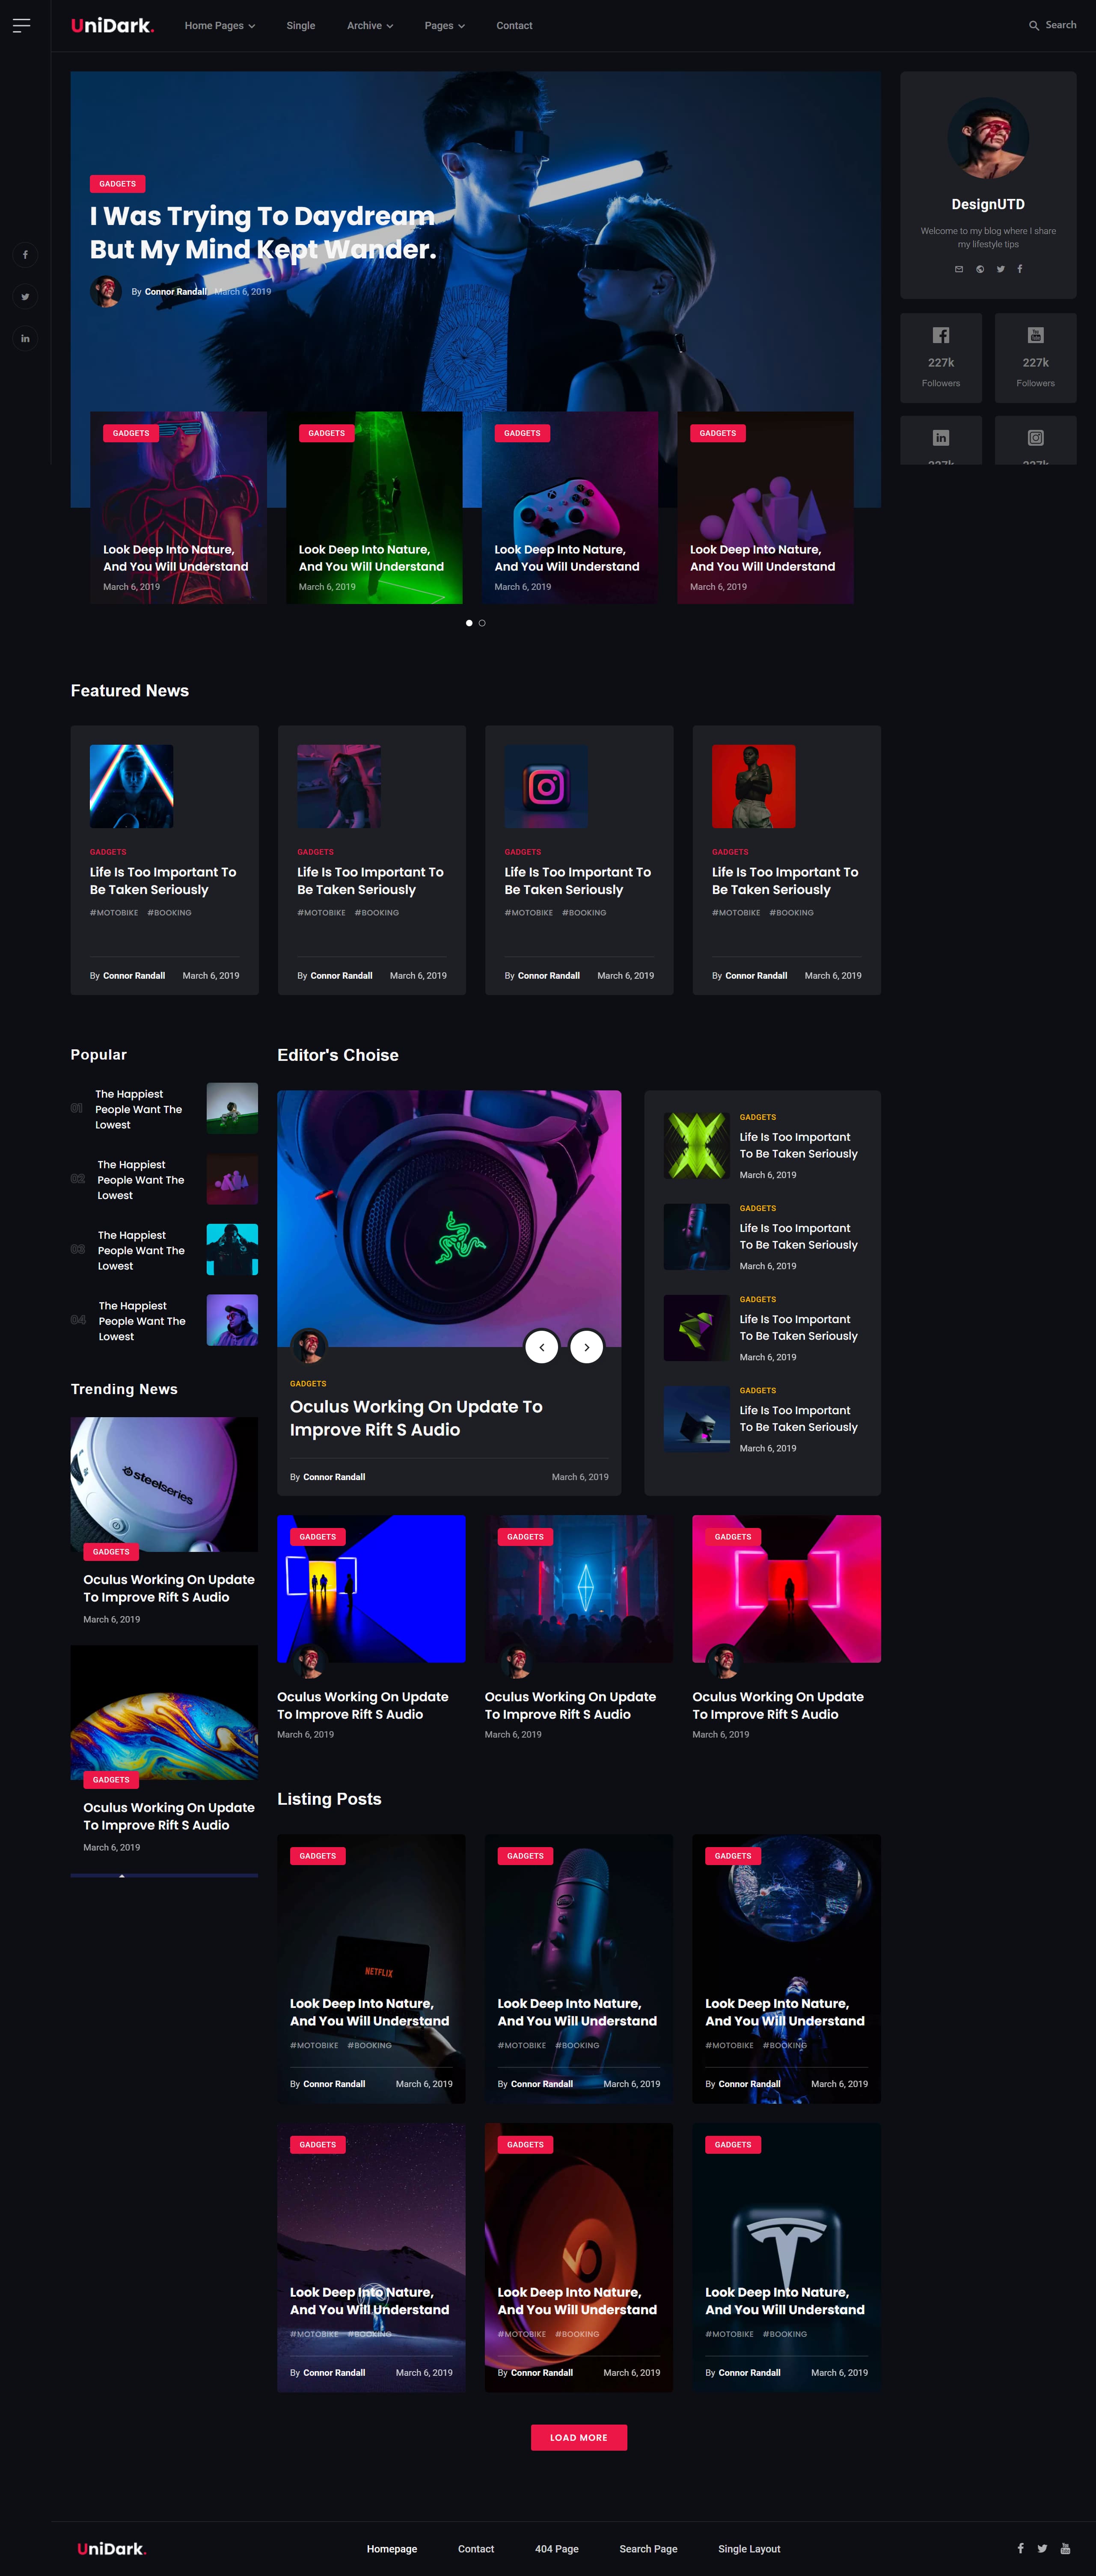Select the first hero slider dot
1096x2576 pixels.
469,623
